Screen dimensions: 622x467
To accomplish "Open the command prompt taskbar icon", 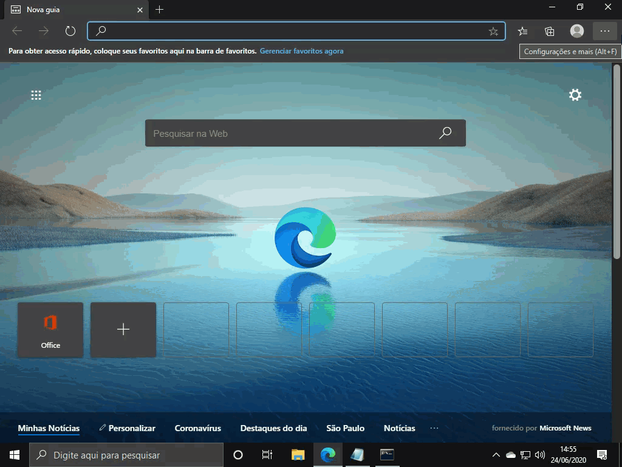I will [387, 455].
